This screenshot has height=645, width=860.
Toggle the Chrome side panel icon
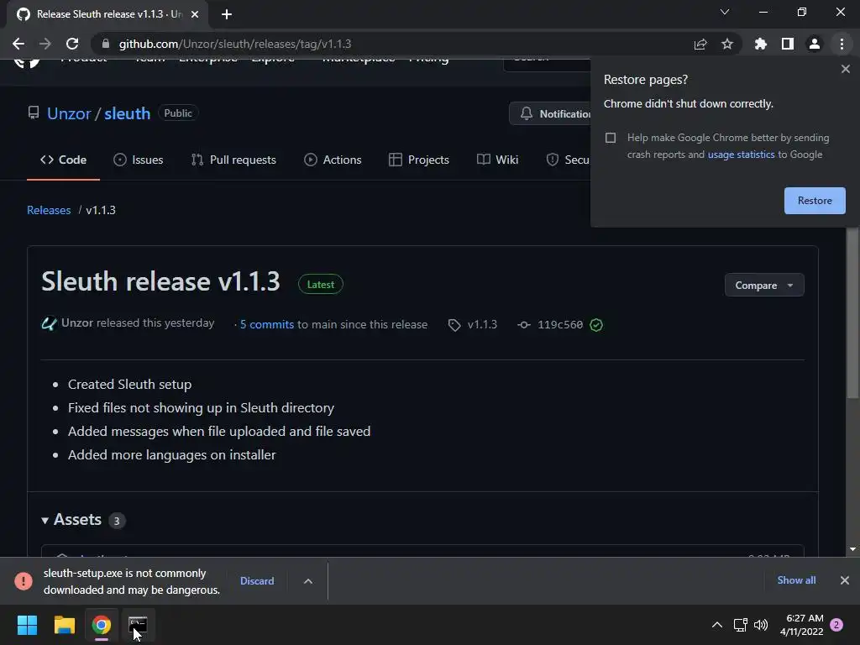point(788,44)
